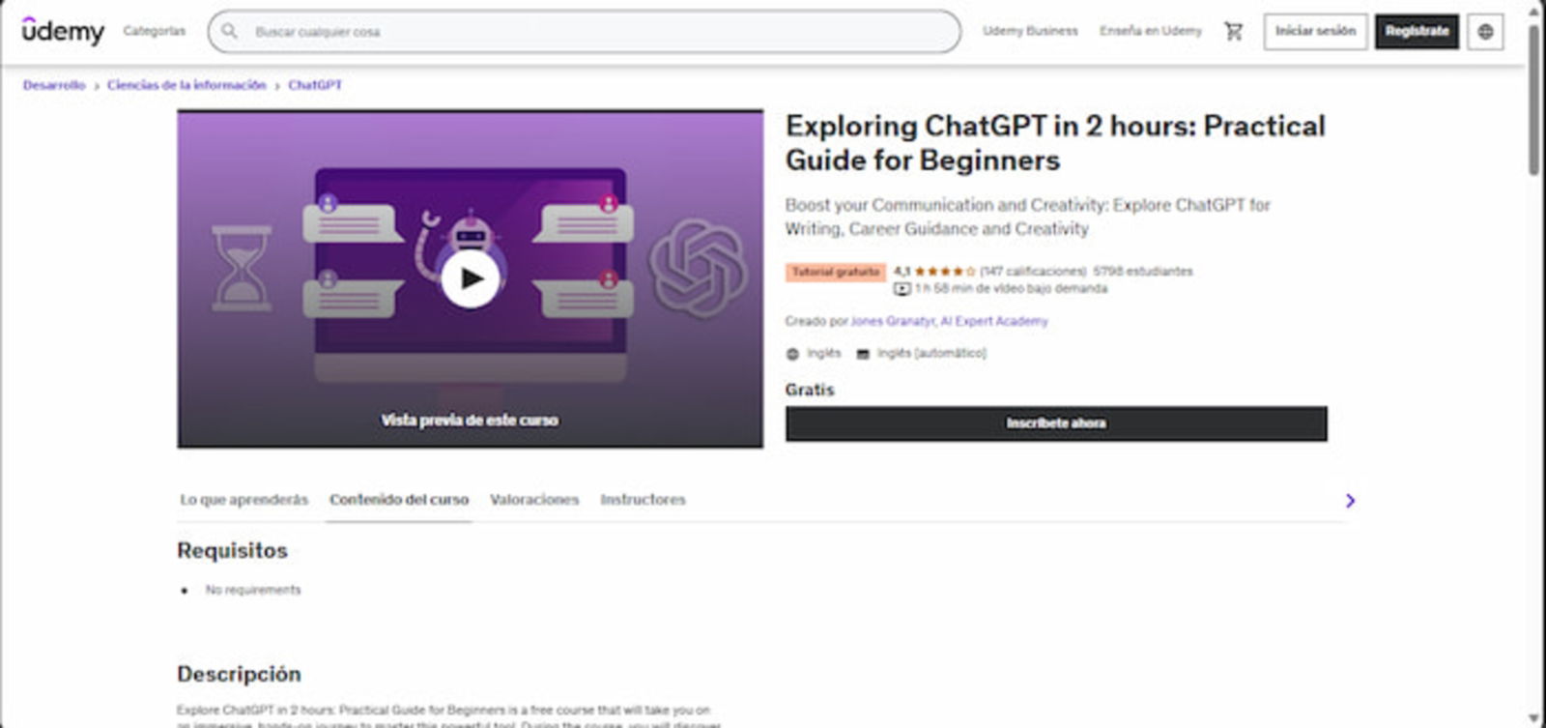Click the search magnifier icon
Viewport: 1546px width, 728px height.
coord(229,31)
